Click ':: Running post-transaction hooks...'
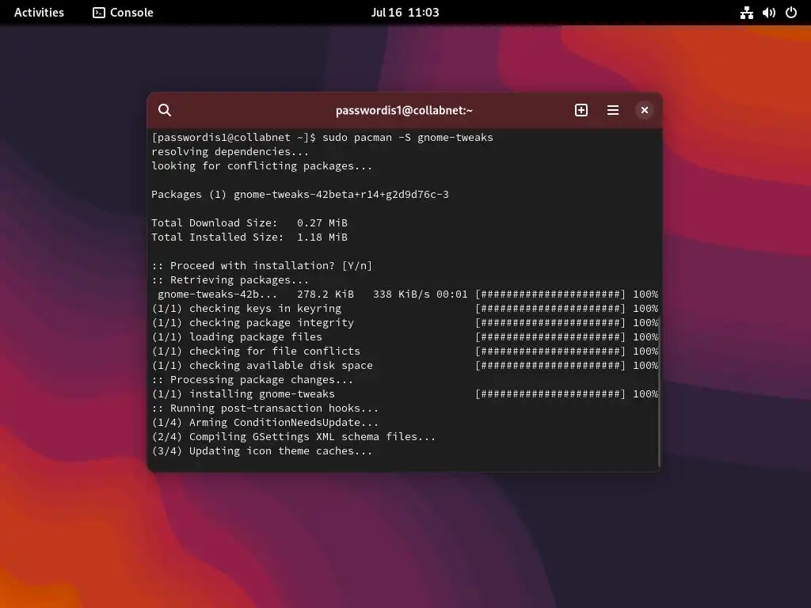 pyautogui.click(x=265, y=408)
